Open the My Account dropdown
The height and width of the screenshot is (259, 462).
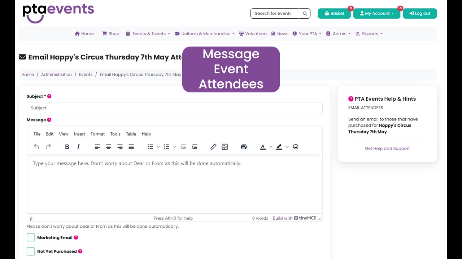[x=377, y=14]
